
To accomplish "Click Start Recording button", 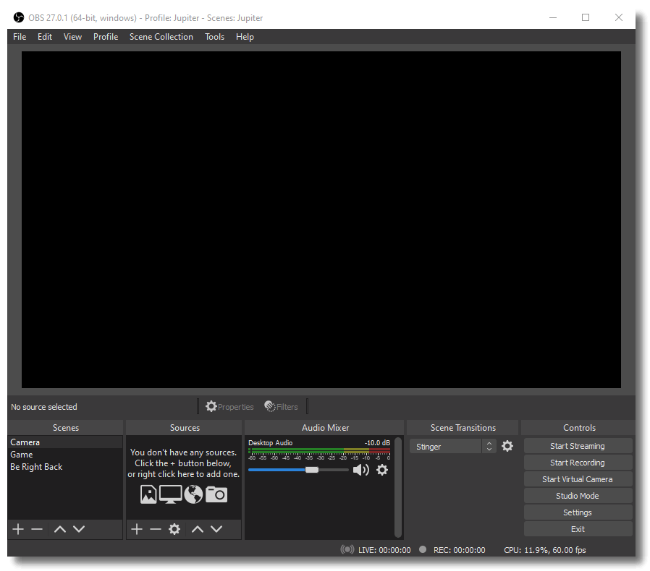I will (578, 463).
